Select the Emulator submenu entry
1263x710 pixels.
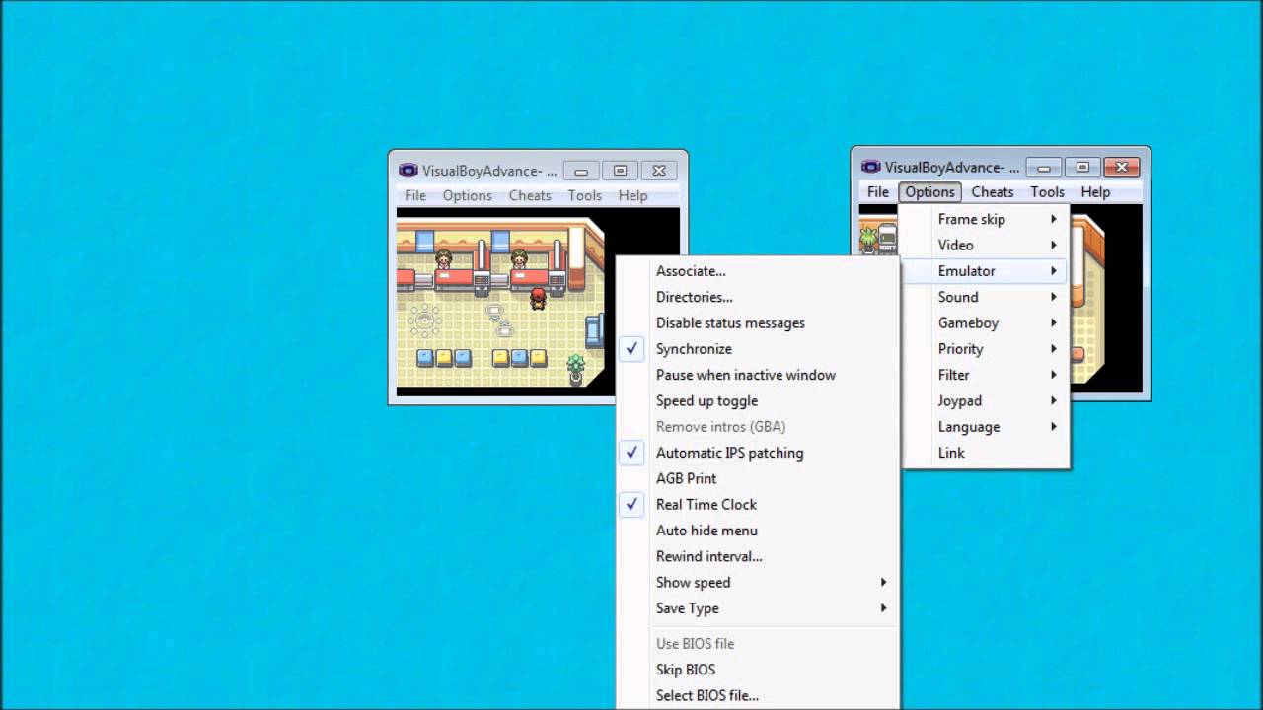[x=985, y=271]
